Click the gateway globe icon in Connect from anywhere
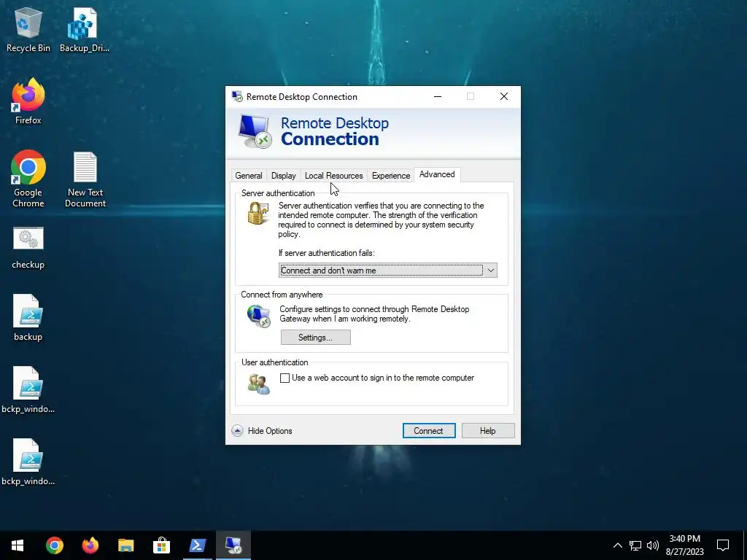Viewport: 747px width, 560px height. pos(259,316)
